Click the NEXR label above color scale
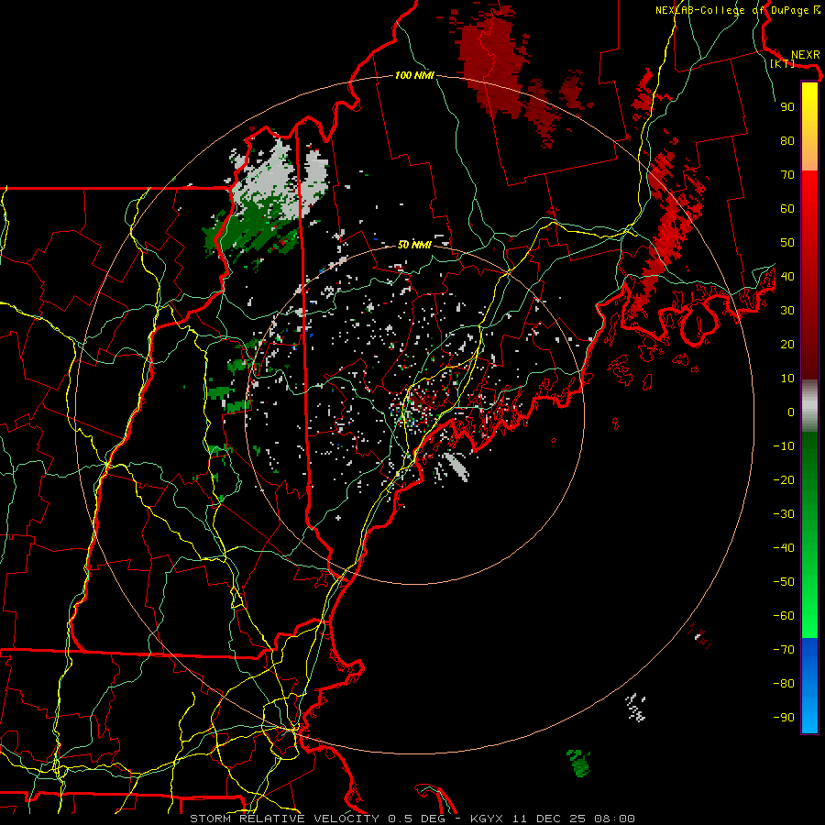The width and height of the screenshot is (825, 825). pos(806,55)
